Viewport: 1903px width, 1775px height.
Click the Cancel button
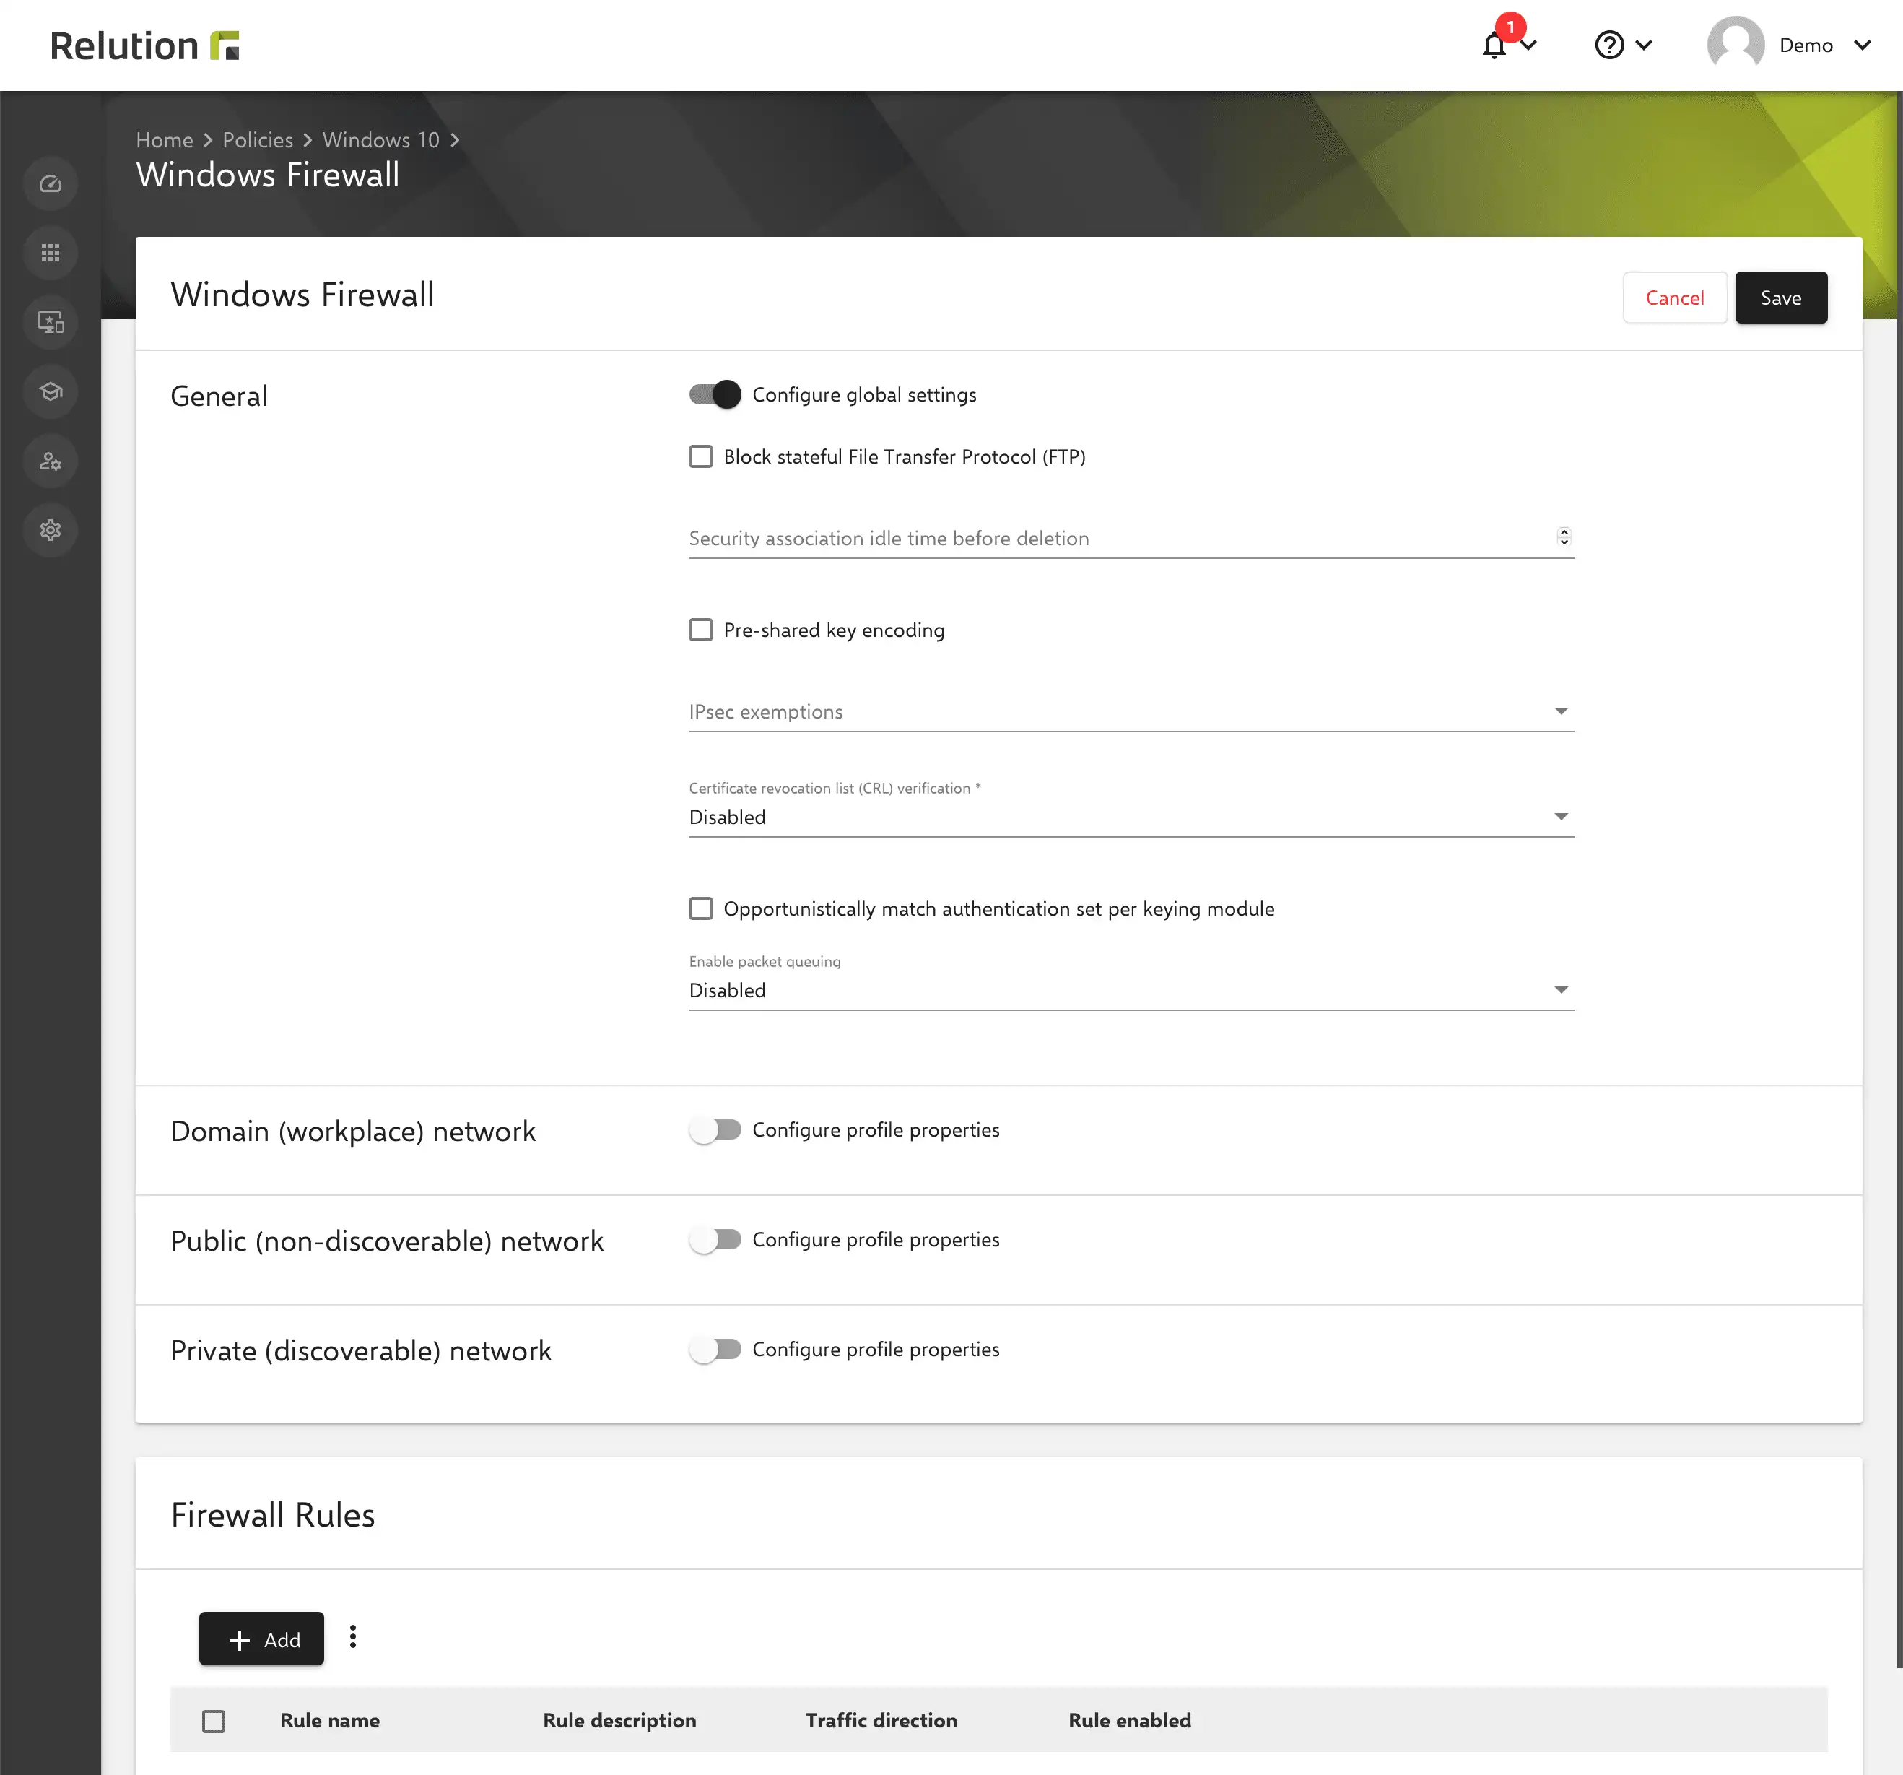[x=1674, y=298]
